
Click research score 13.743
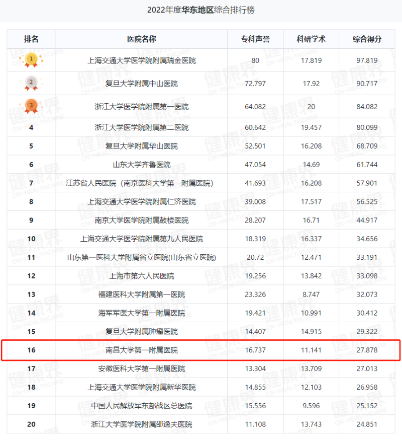tap(311, 424)
